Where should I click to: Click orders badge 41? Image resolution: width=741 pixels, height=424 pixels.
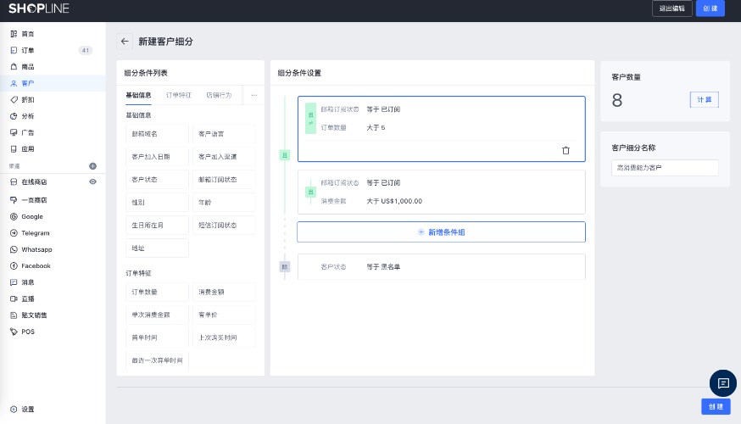(x=85, y=51)
